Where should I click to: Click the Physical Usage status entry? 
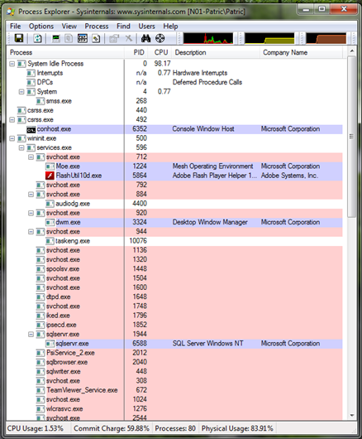[237, 428]
